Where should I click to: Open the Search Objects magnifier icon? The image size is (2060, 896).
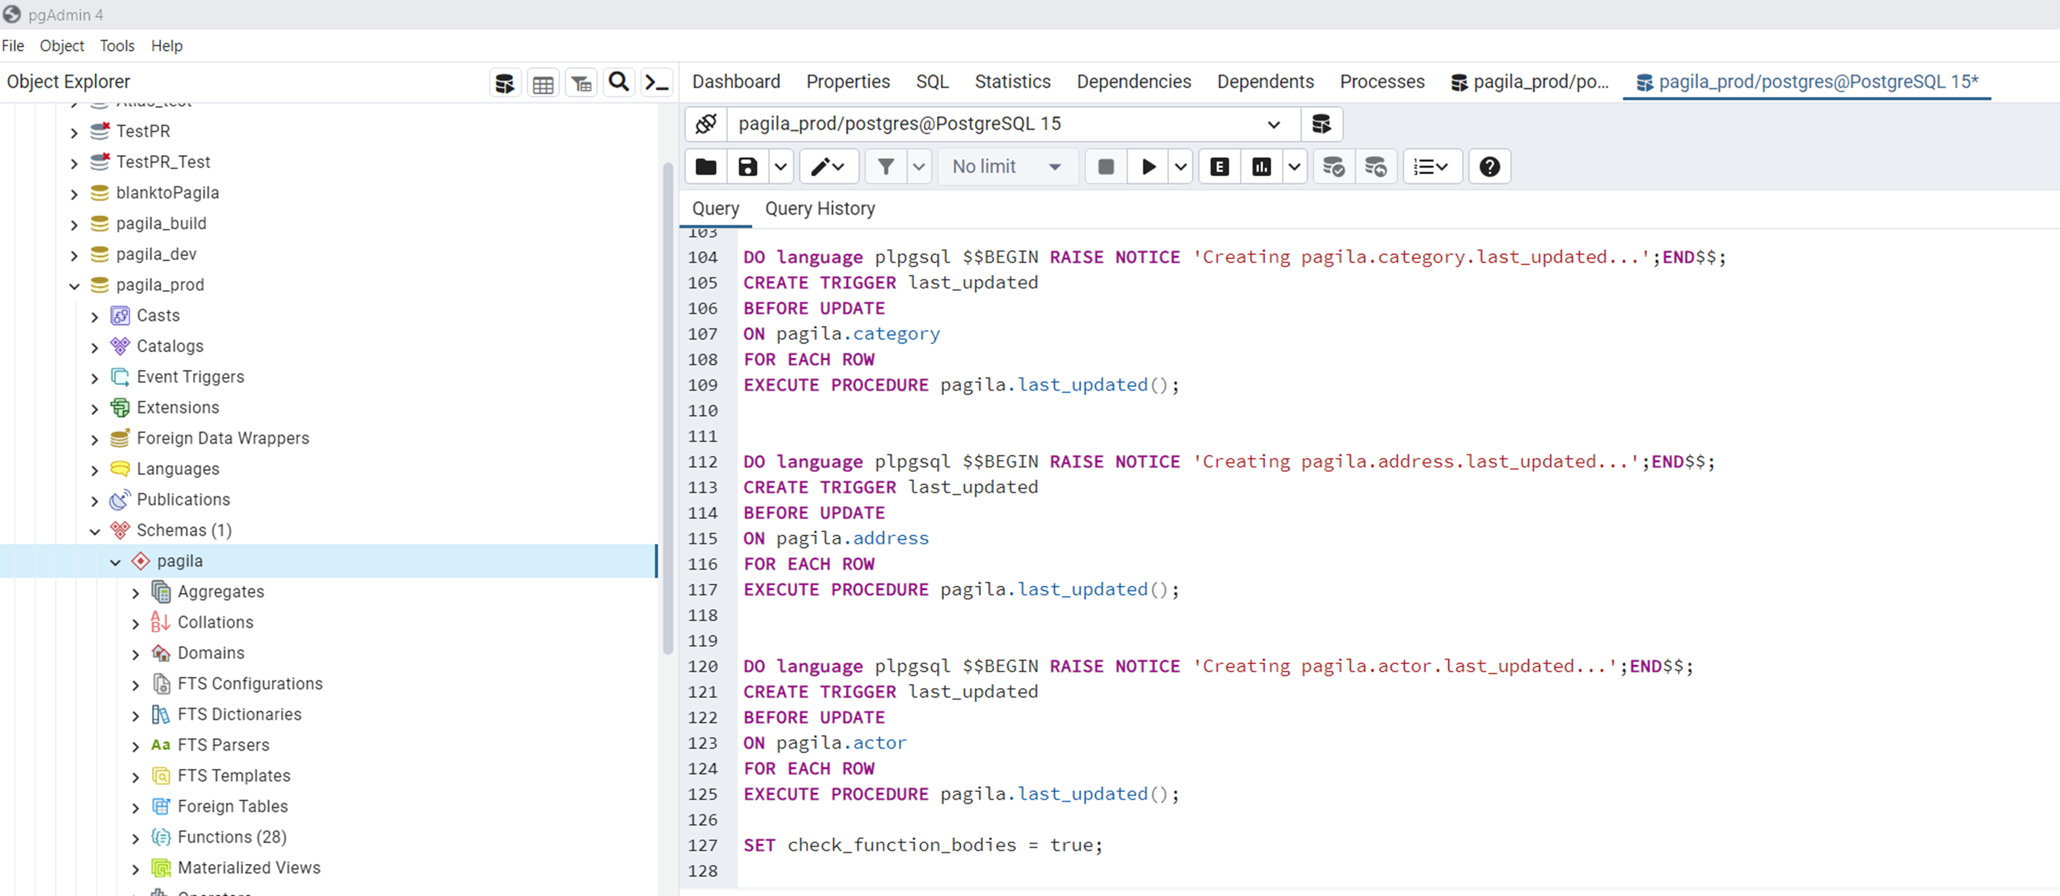[618, 82]
